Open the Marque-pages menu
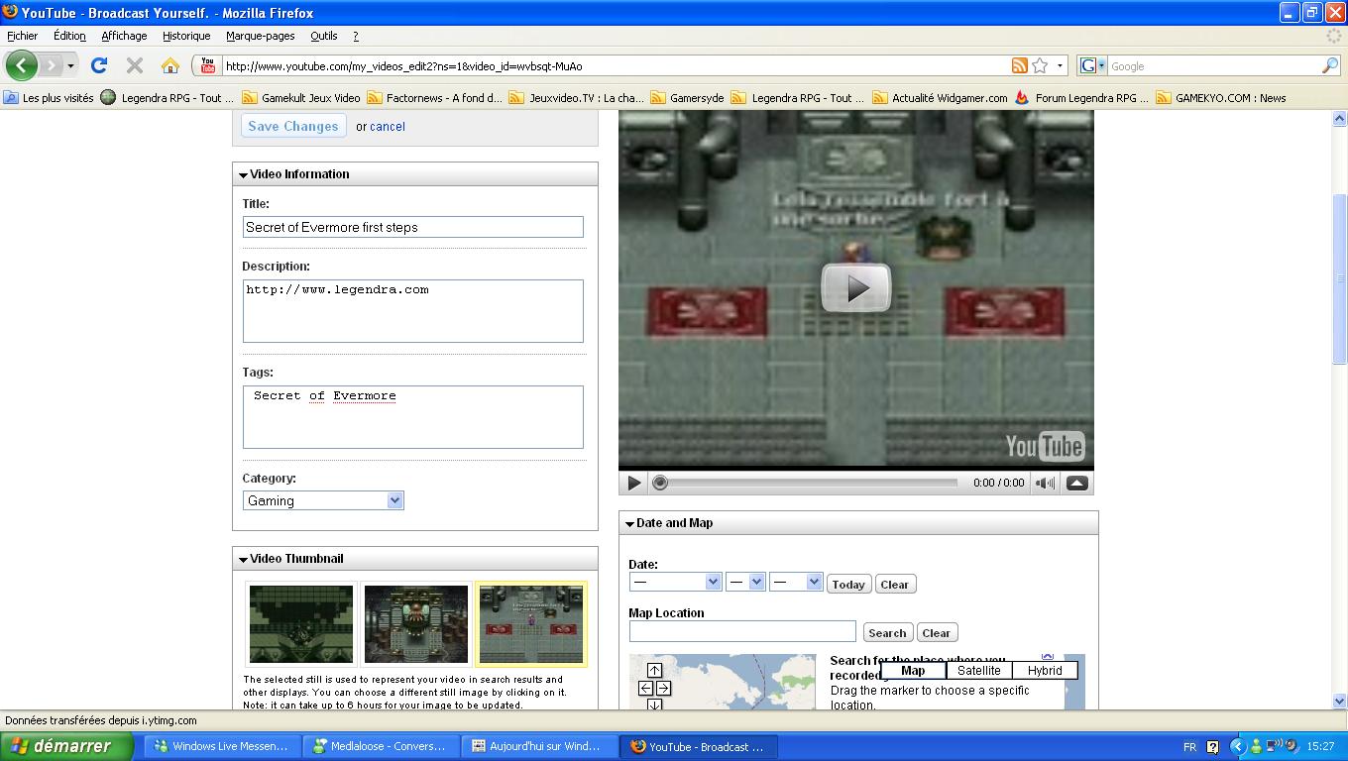Screen dimensions: 1348x761 [x=260, y=36]
